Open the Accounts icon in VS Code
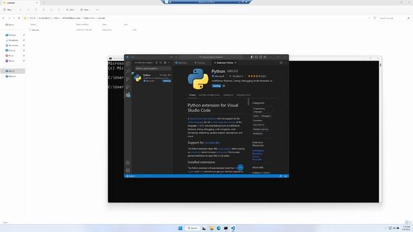The width and height of the screenshot is (413, 232). (128, 163)
